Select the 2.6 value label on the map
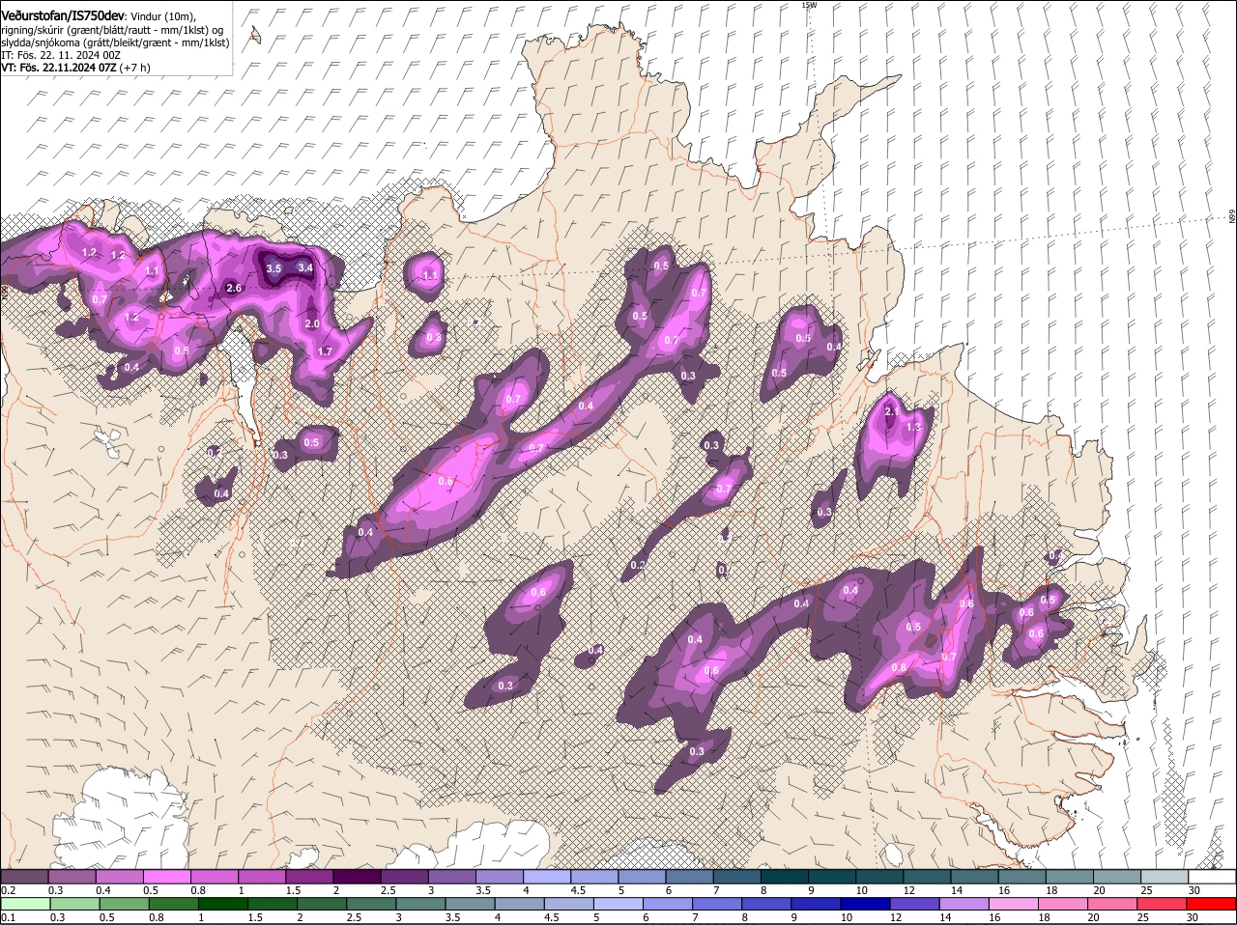This screenshot has height=925, width=1237. [233, 288]
